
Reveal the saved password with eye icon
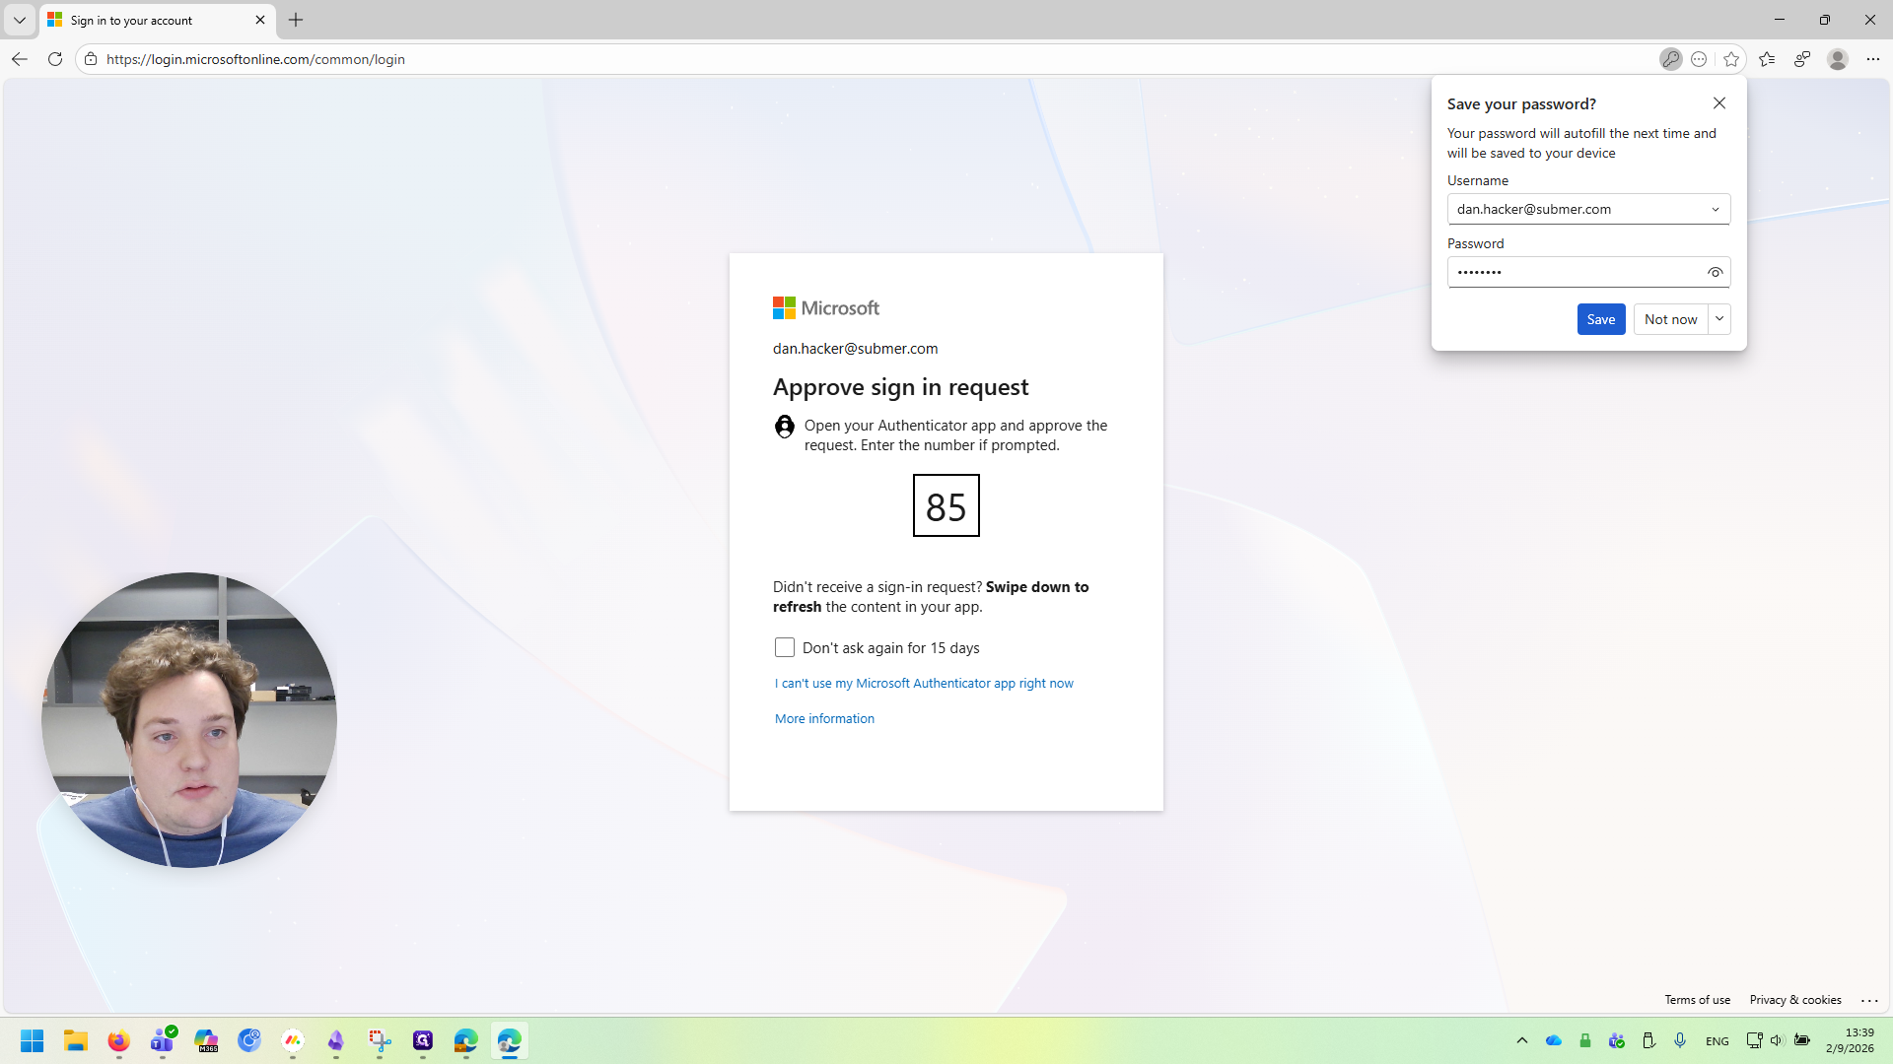[1716, 272]
